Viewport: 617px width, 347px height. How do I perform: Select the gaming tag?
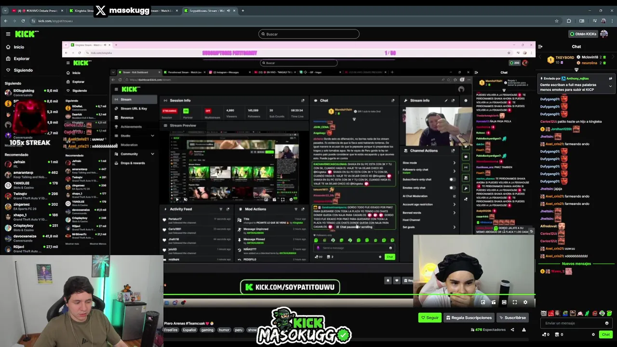207,330
